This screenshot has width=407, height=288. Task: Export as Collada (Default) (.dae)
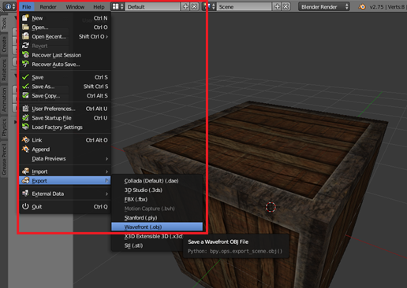[x=157, y=181]
